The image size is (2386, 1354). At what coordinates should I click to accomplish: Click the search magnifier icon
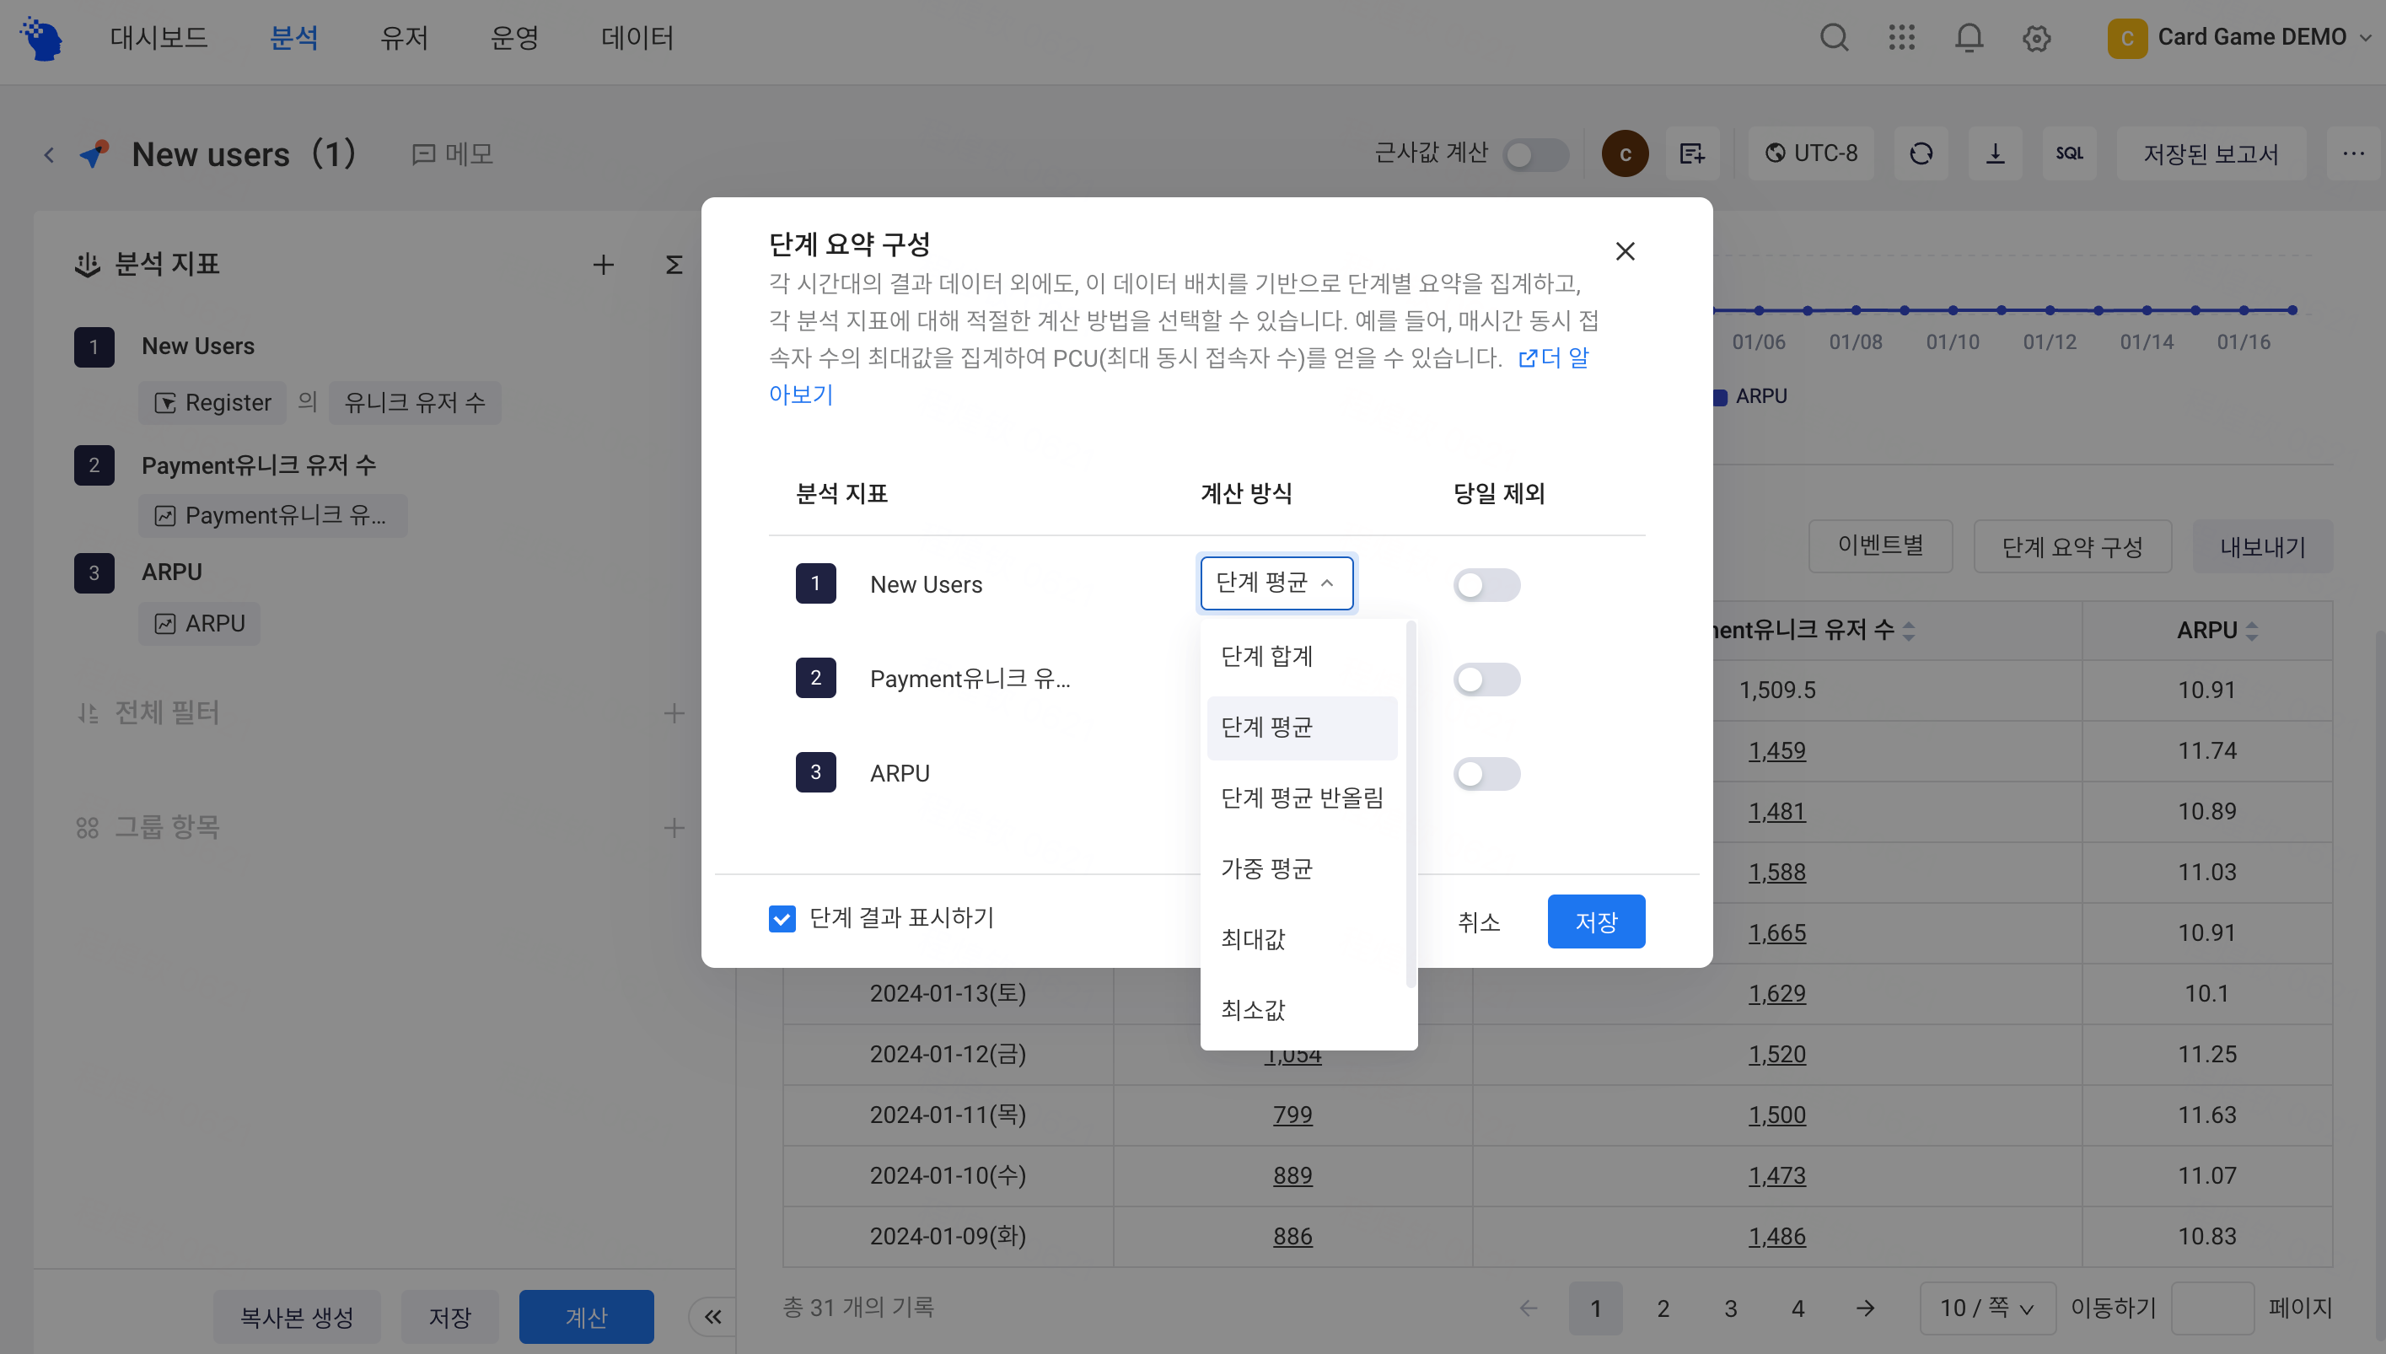(x=1834, y=38)
